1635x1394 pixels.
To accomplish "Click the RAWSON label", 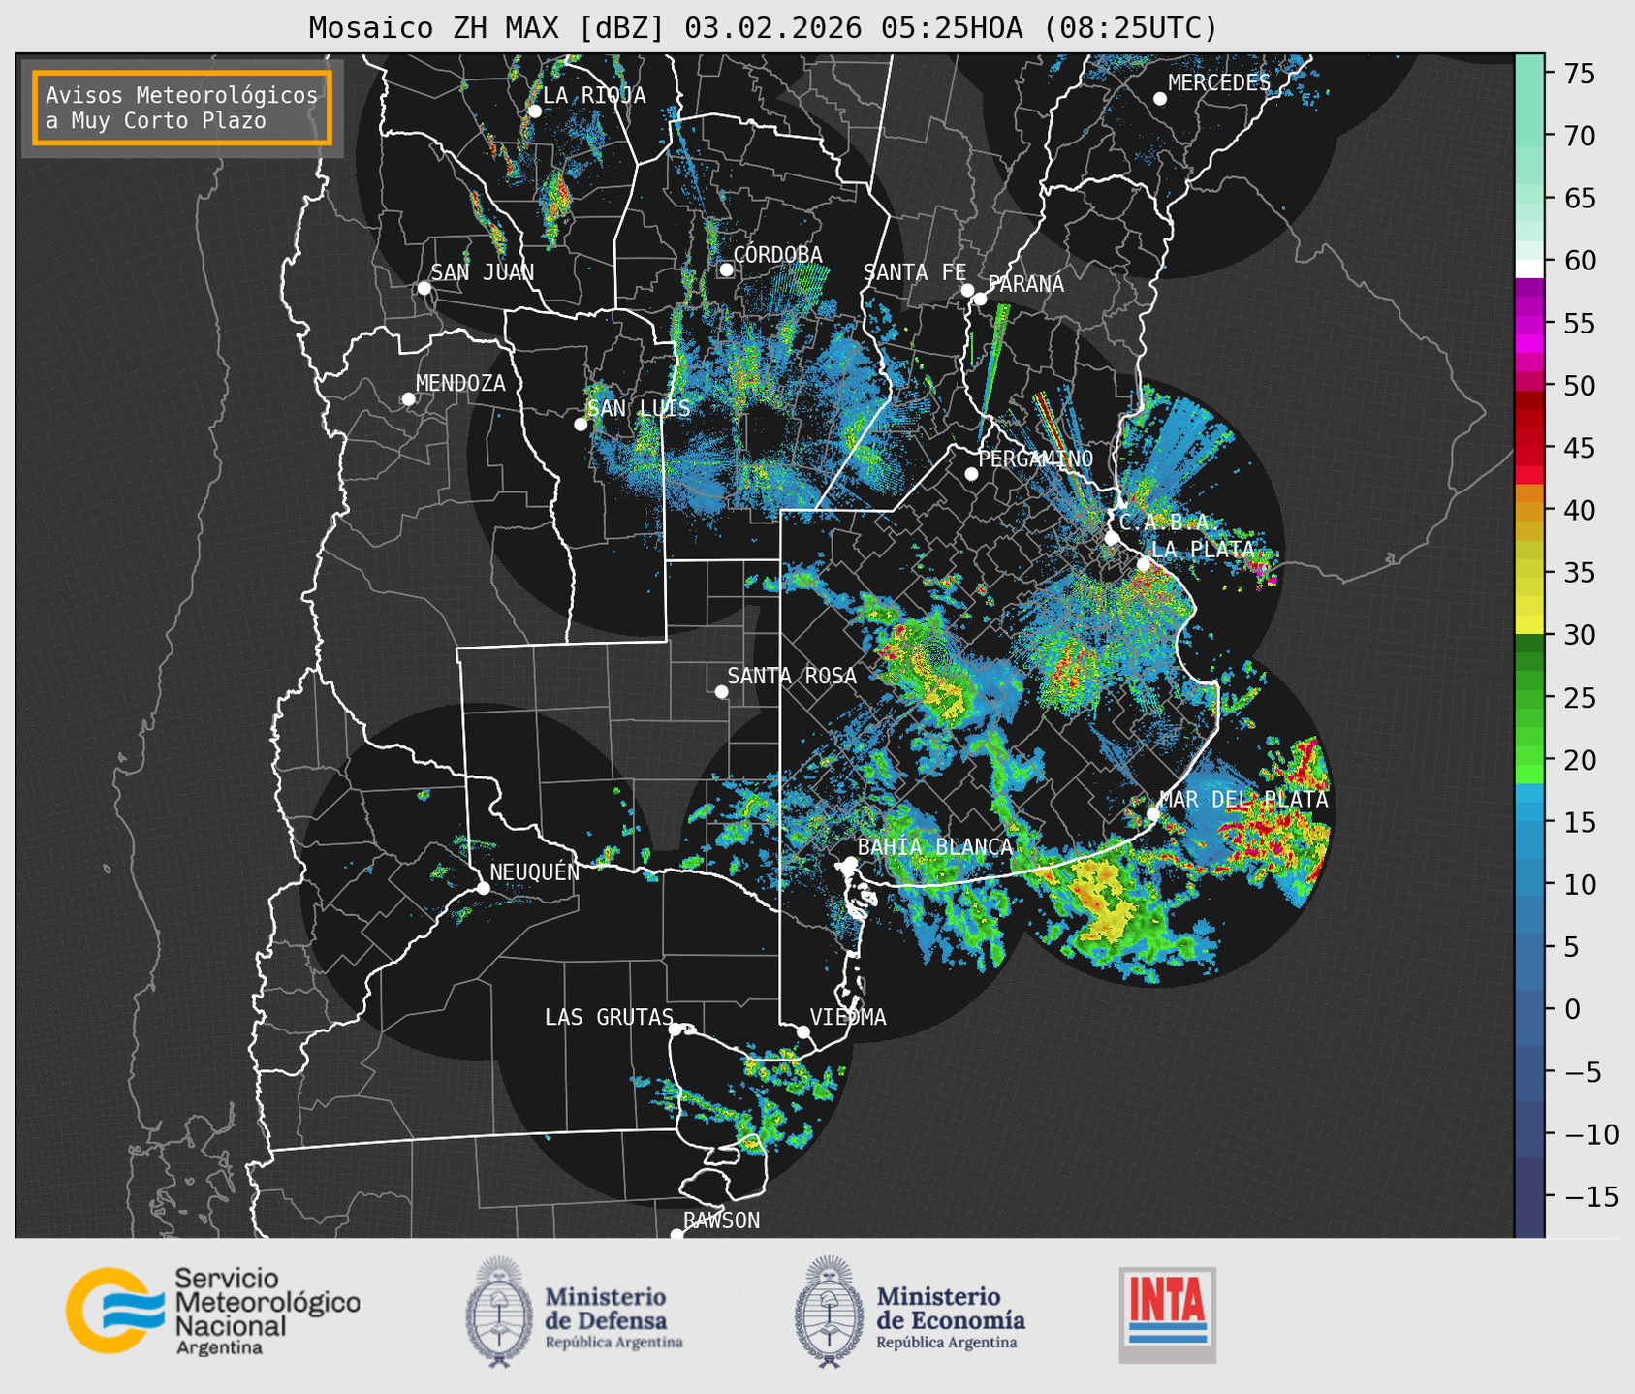I will coord(721,1220).
